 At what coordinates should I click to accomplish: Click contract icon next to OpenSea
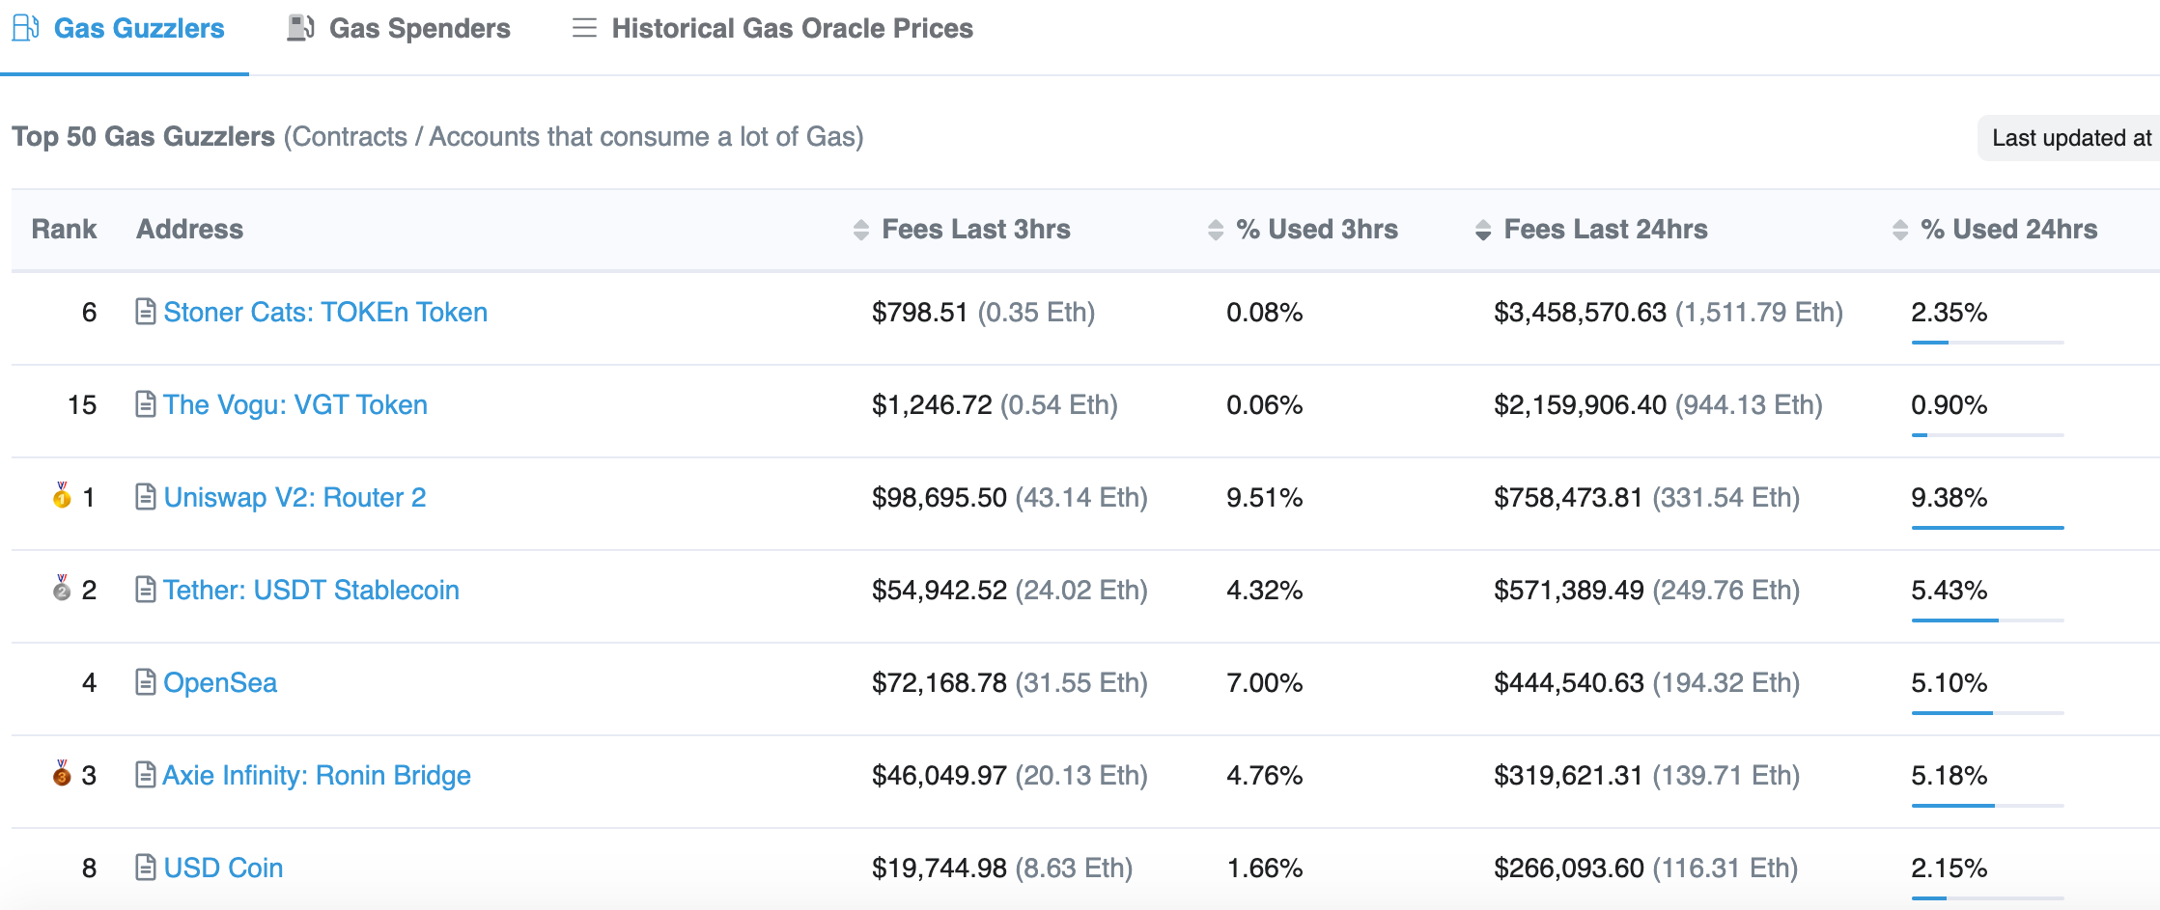(146, 682)
